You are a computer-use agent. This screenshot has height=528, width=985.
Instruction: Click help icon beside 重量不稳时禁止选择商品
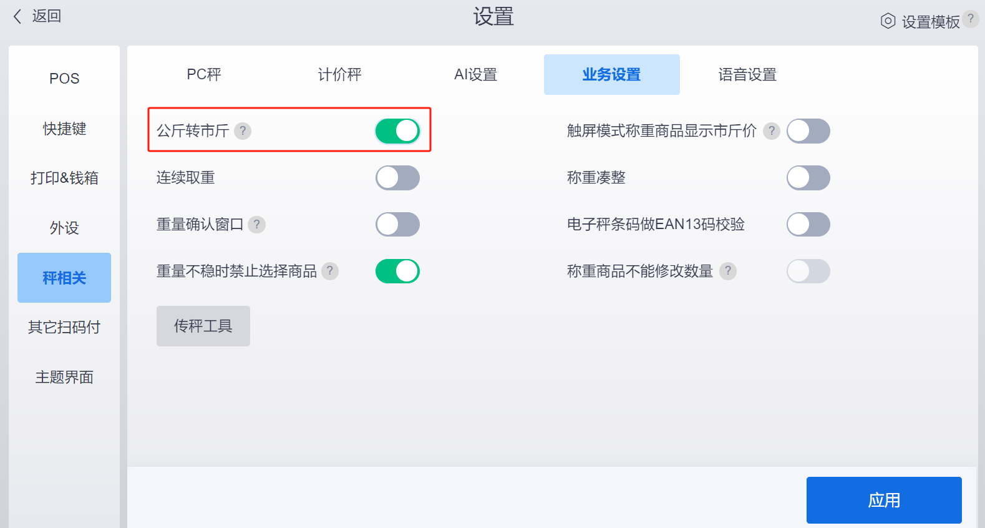pyautogui.click(x=330, y=271)
